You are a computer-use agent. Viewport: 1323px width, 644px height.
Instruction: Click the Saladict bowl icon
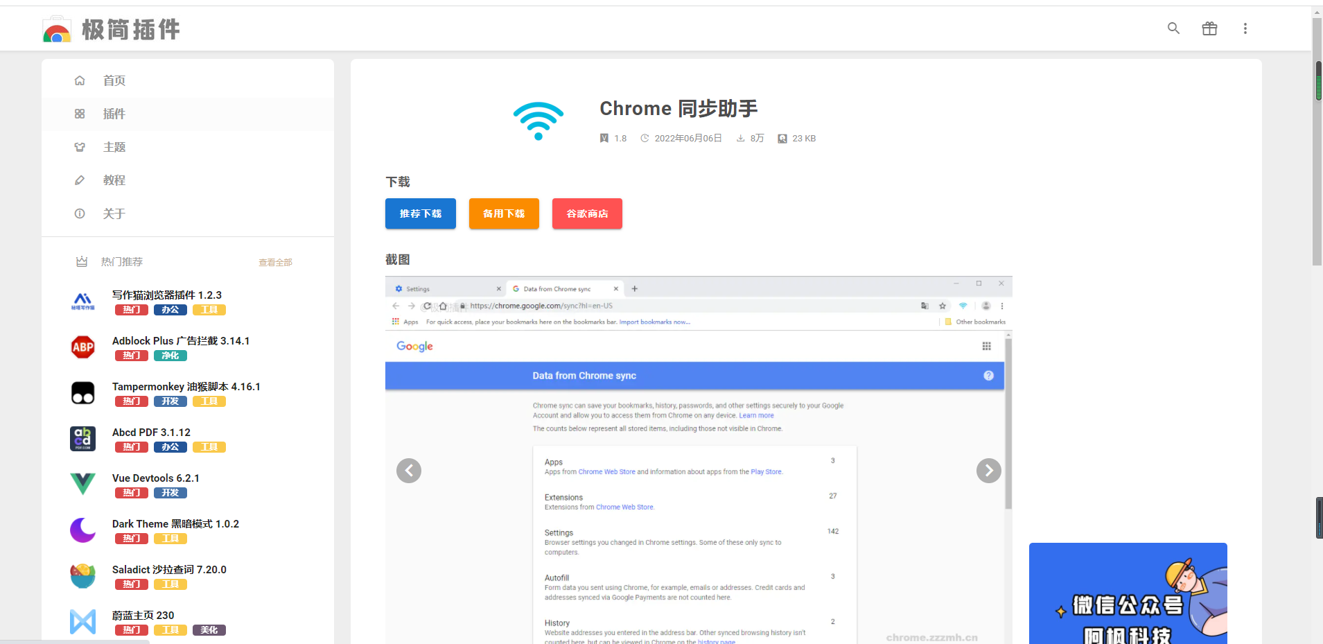[x=83, y=576]
